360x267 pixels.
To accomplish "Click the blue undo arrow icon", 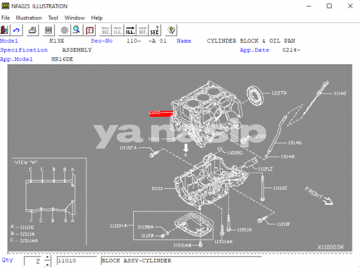I will (16, 30).
